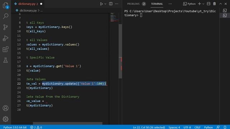Close the terminal panel

226,4
